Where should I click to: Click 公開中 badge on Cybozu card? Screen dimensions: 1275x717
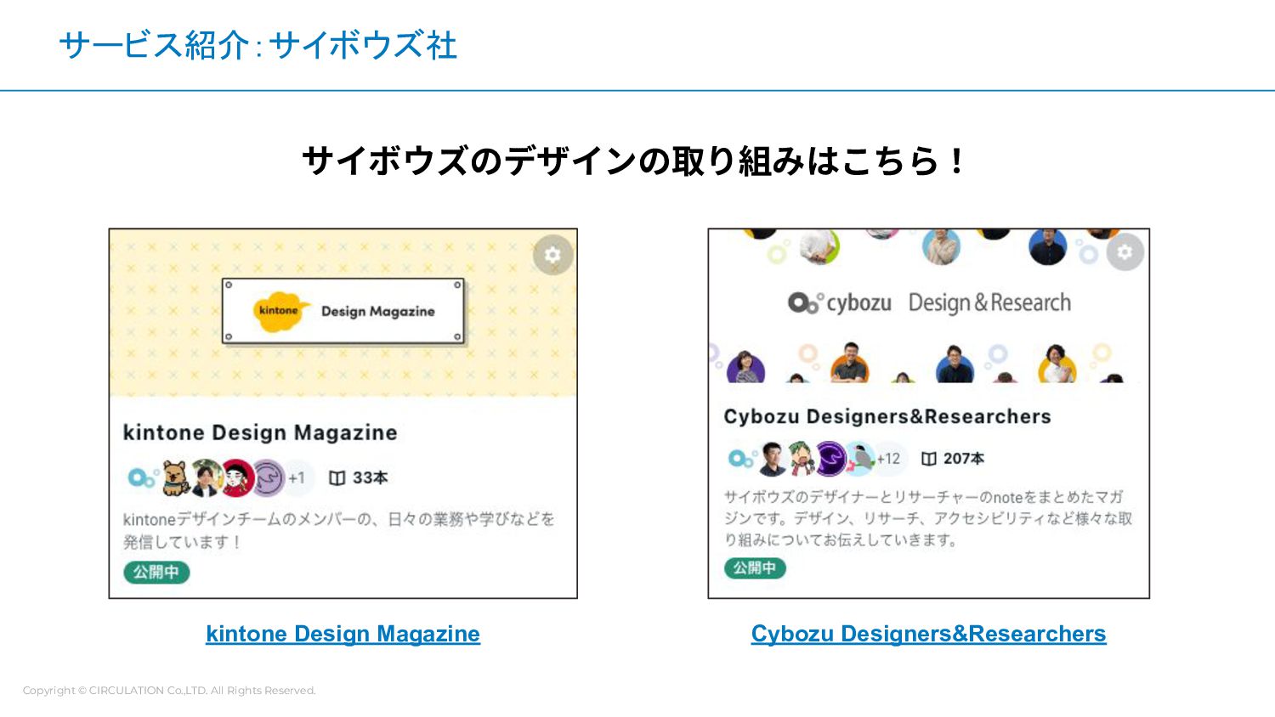click(755, 567)
